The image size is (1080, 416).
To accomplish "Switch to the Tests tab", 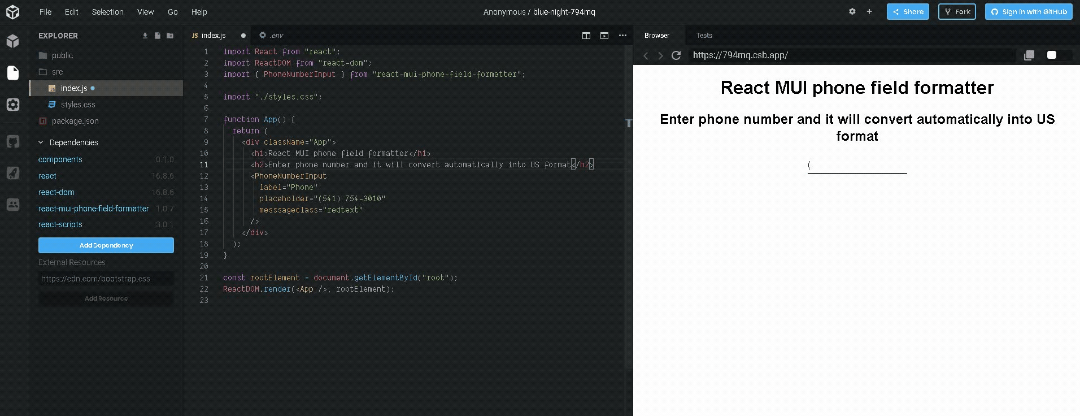I will [x=704, y=36].
